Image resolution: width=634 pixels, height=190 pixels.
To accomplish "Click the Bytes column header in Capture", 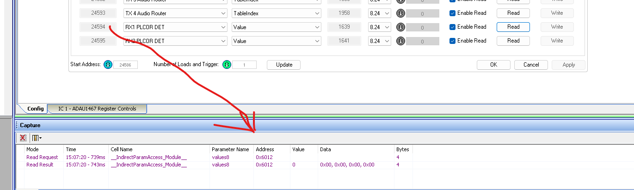I will coord(403,149).
